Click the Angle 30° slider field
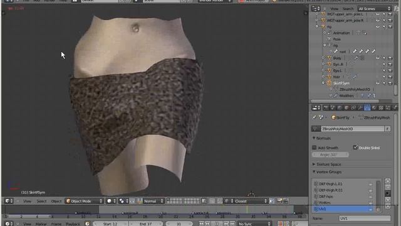The height and width of the screenshot is (226, 401). click(330, 154)
